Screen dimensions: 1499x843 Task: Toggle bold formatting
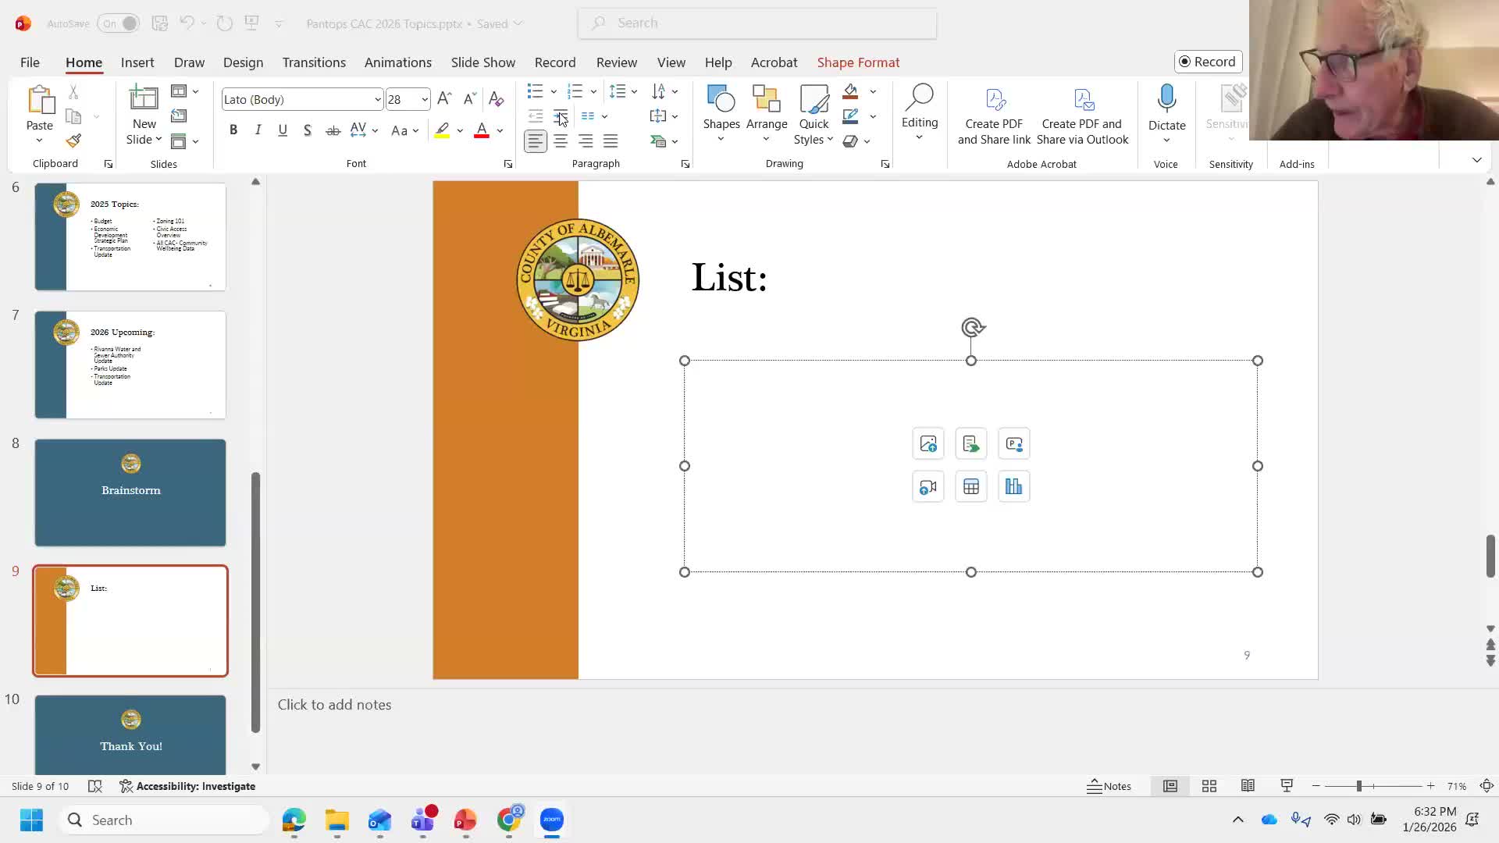tap(233, 130)
